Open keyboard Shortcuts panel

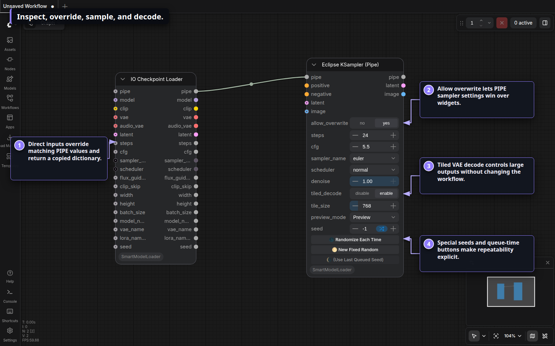coord(10,315)
